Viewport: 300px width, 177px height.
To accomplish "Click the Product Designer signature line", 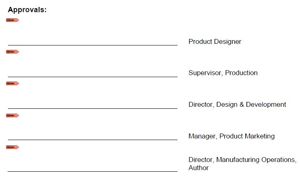I will pyautogui.click(x=93, y=45).
